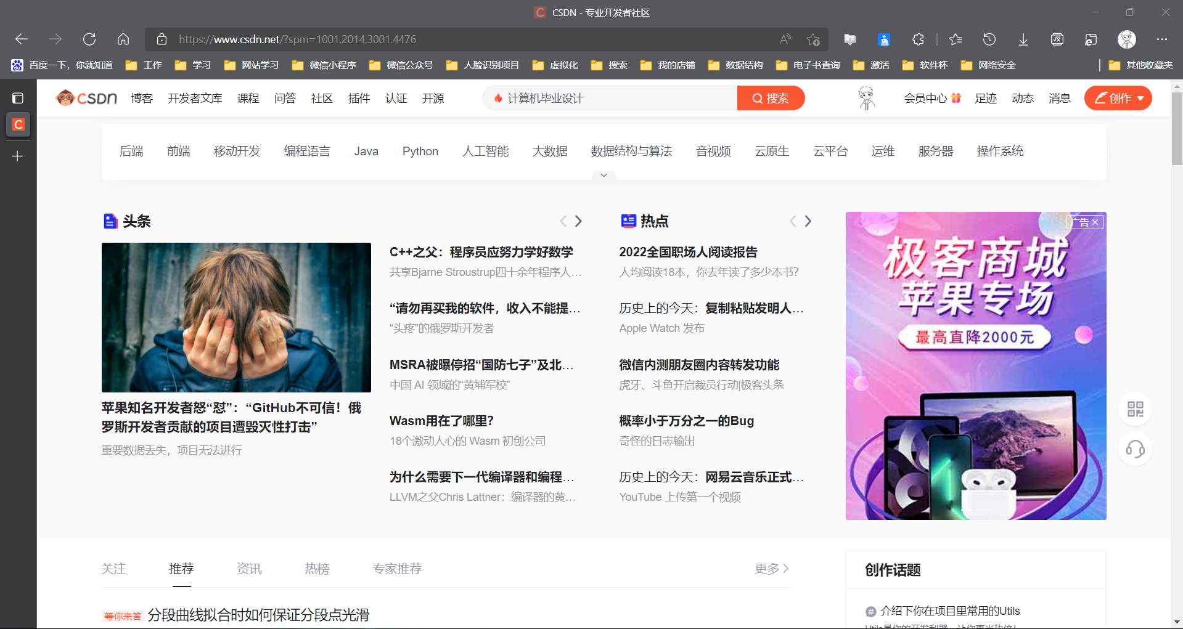Open the 人脸识别项目 bookmarks folder
This screenshot has width=1183, height=629.
click(483, 65)
